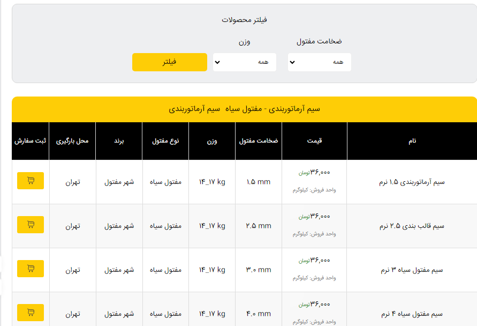477x326 pixels.
Task: Click the نوع مفتول column header
Action: click(165, 141)
